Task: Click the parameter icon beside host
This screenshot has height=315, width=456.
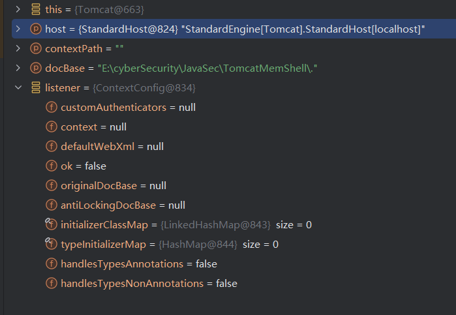Action: click(35, 29)
